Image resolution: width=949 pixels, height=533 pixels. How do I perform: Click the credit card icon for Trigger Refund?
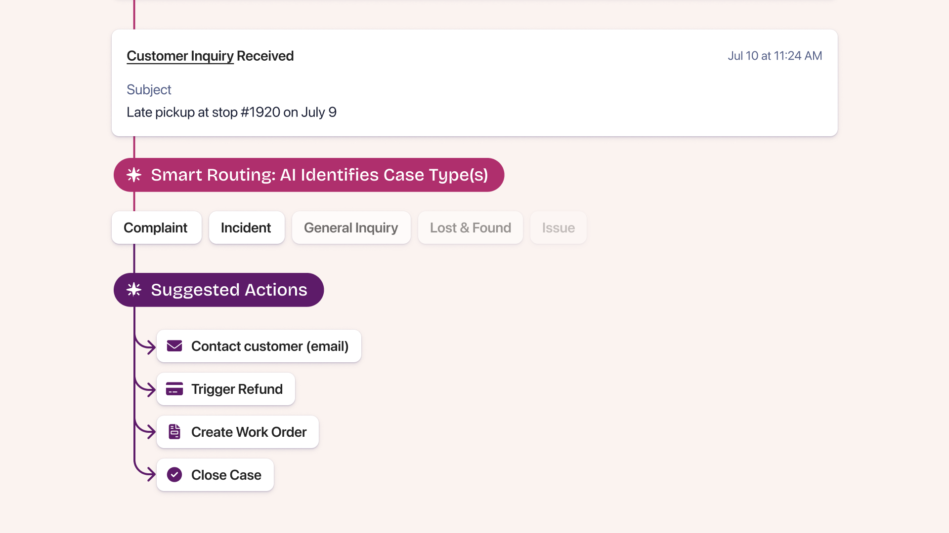[174, 389]
